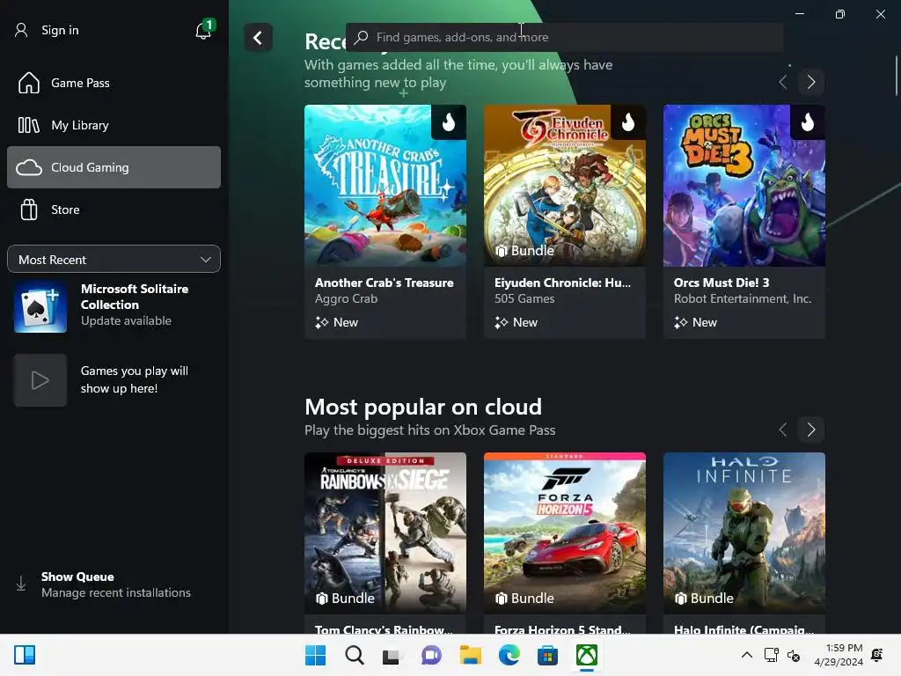This screenshot has width=901, height=676.
Task: Open the Game Pass menu item
Action: pyautogui.click(x=114, y=83)
